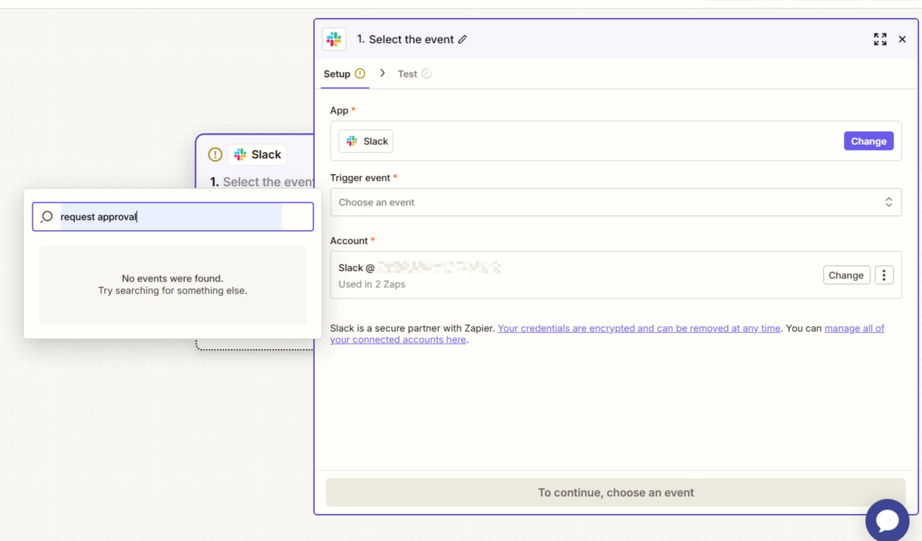Click the event search input field
This screenshot has width=922, height=541.
(x=173, y=217)
